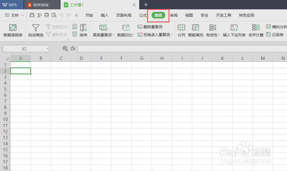Expand filter group dialog launcher corner

click(x=67, y=39)
